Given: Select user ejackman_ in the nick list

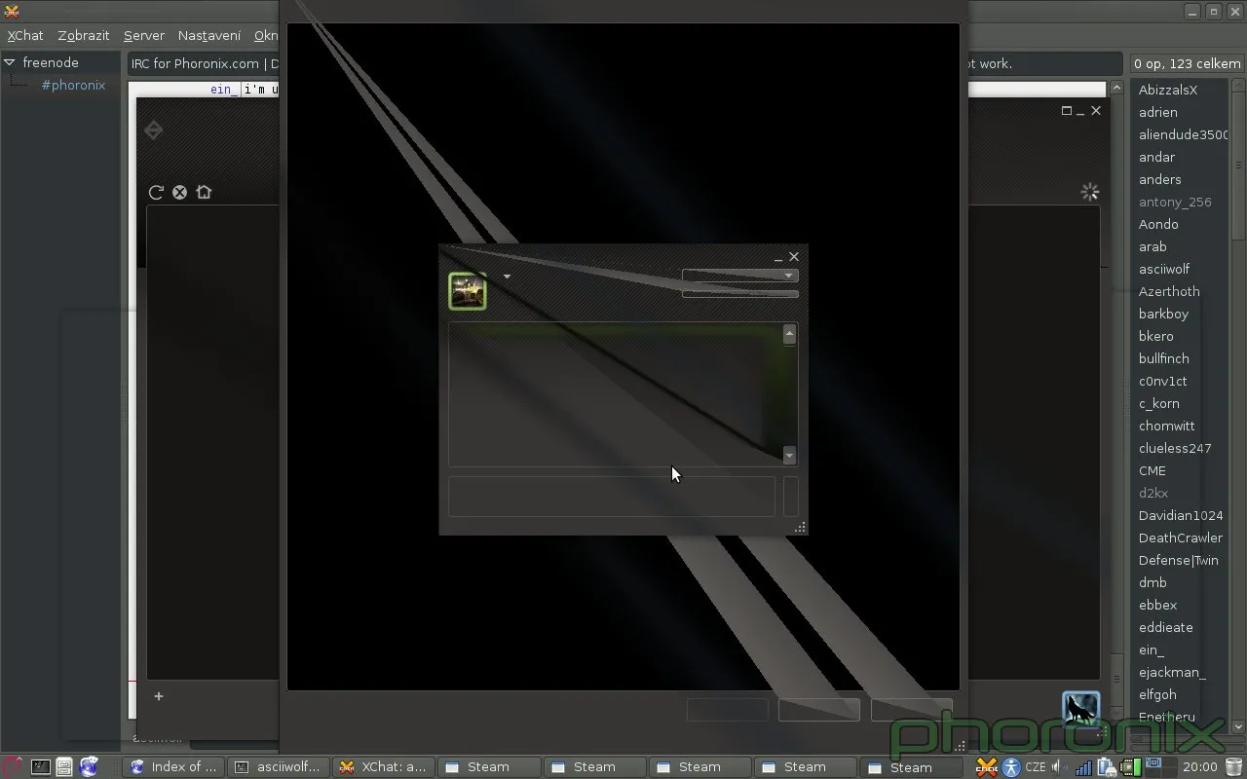Looking at the screenshot, I should point(1172,672).
